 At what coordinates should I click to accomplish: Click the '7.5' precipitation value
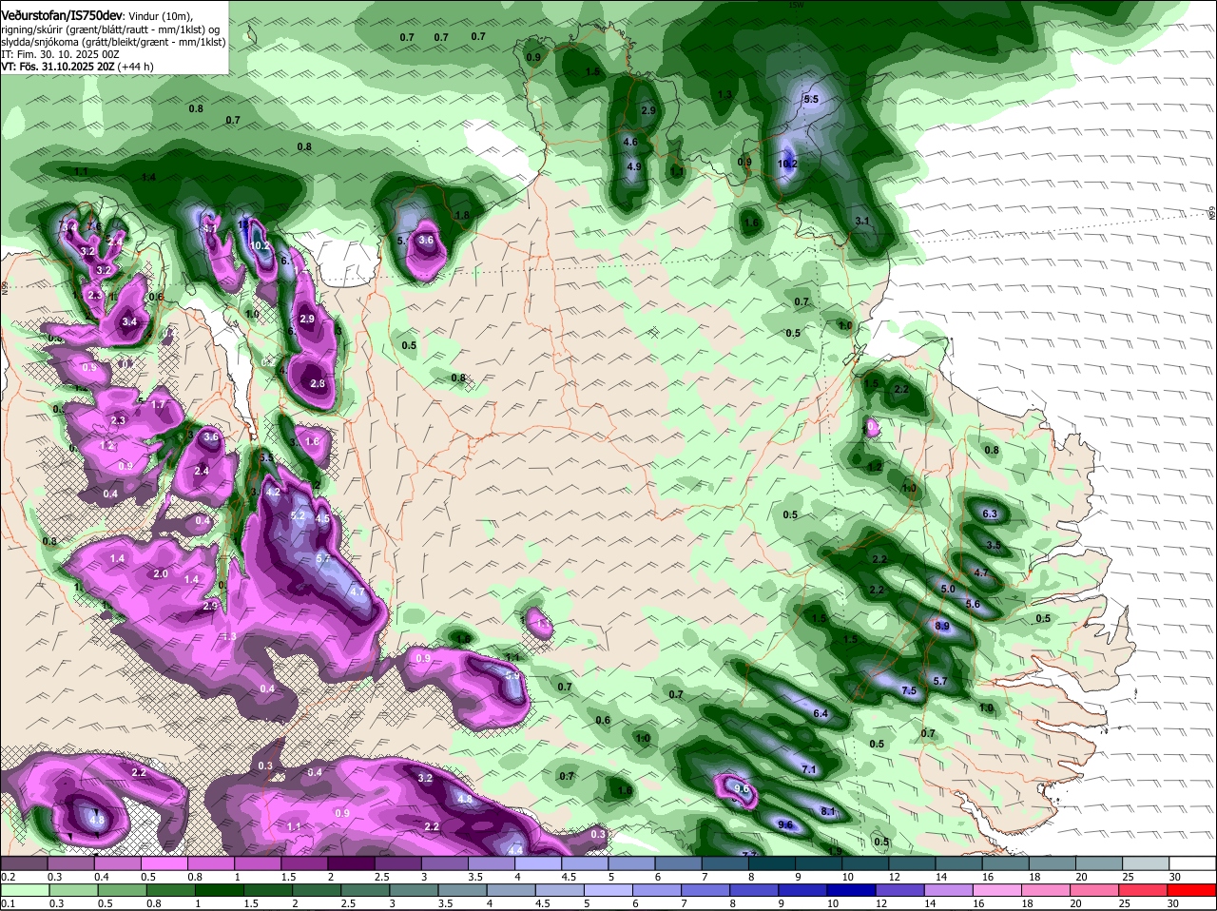point(908,690)
